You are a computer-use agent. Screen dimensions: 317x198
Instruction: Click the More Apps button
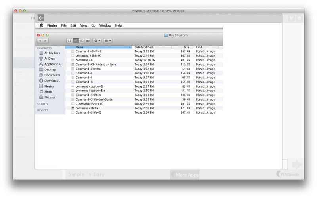pyautogui.click(x=185, y=175)
